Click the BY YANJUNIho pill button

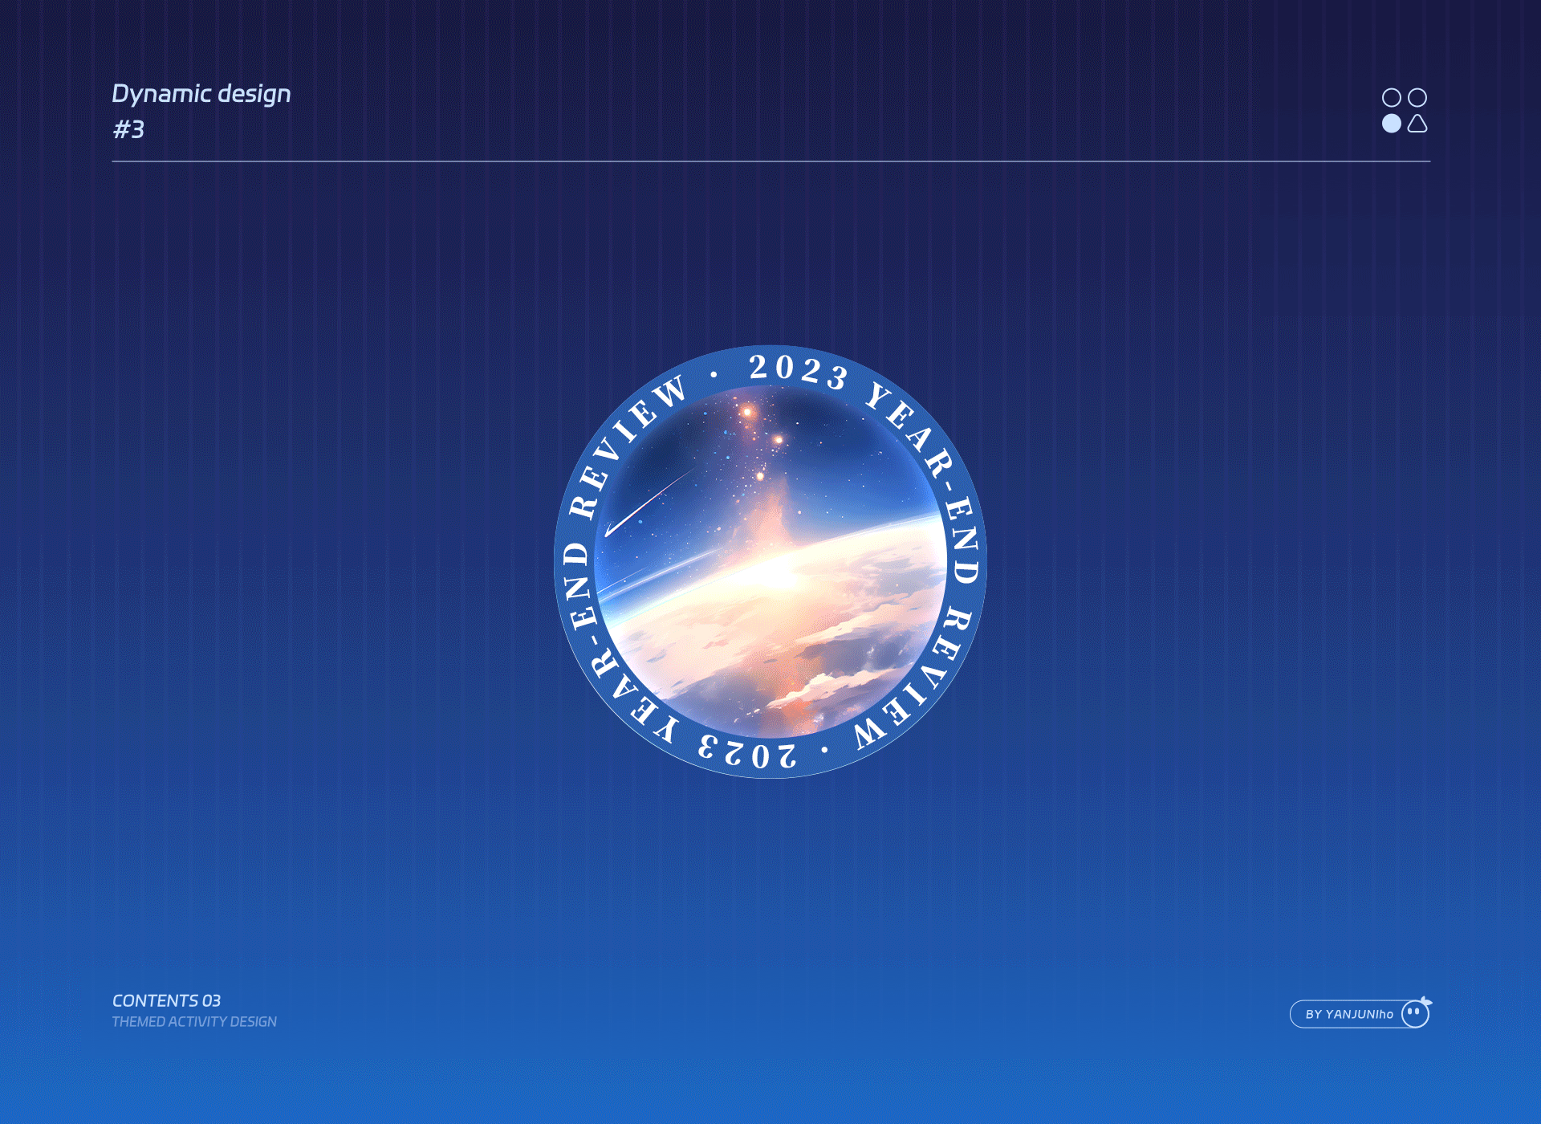coord(1348,1014)
